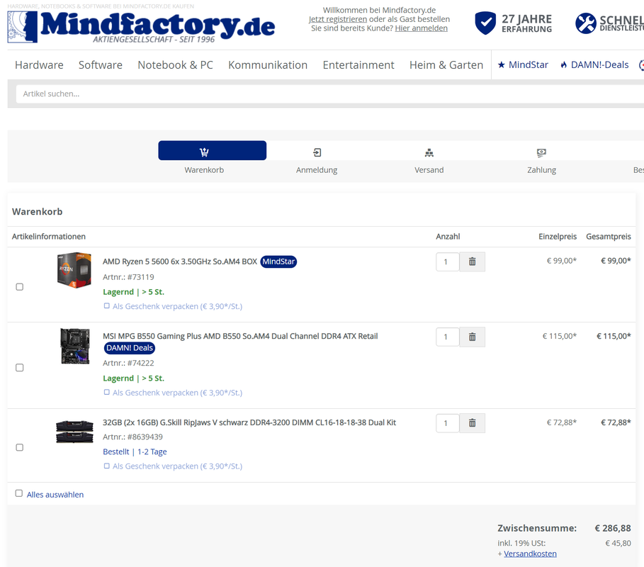Click the Hier anmelden link
This screenshot has height=567, width=644.
(x=422, y=28)
